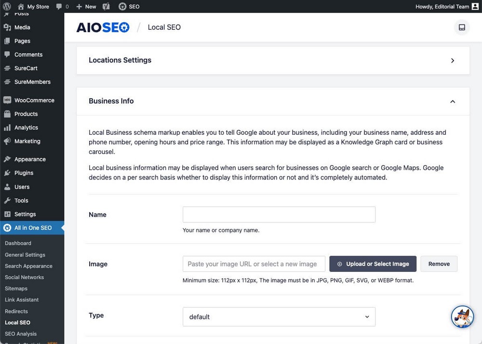Click the Analytics bar chart icon
The height and width of the screenshot is (344, 482).
(7, 127)
